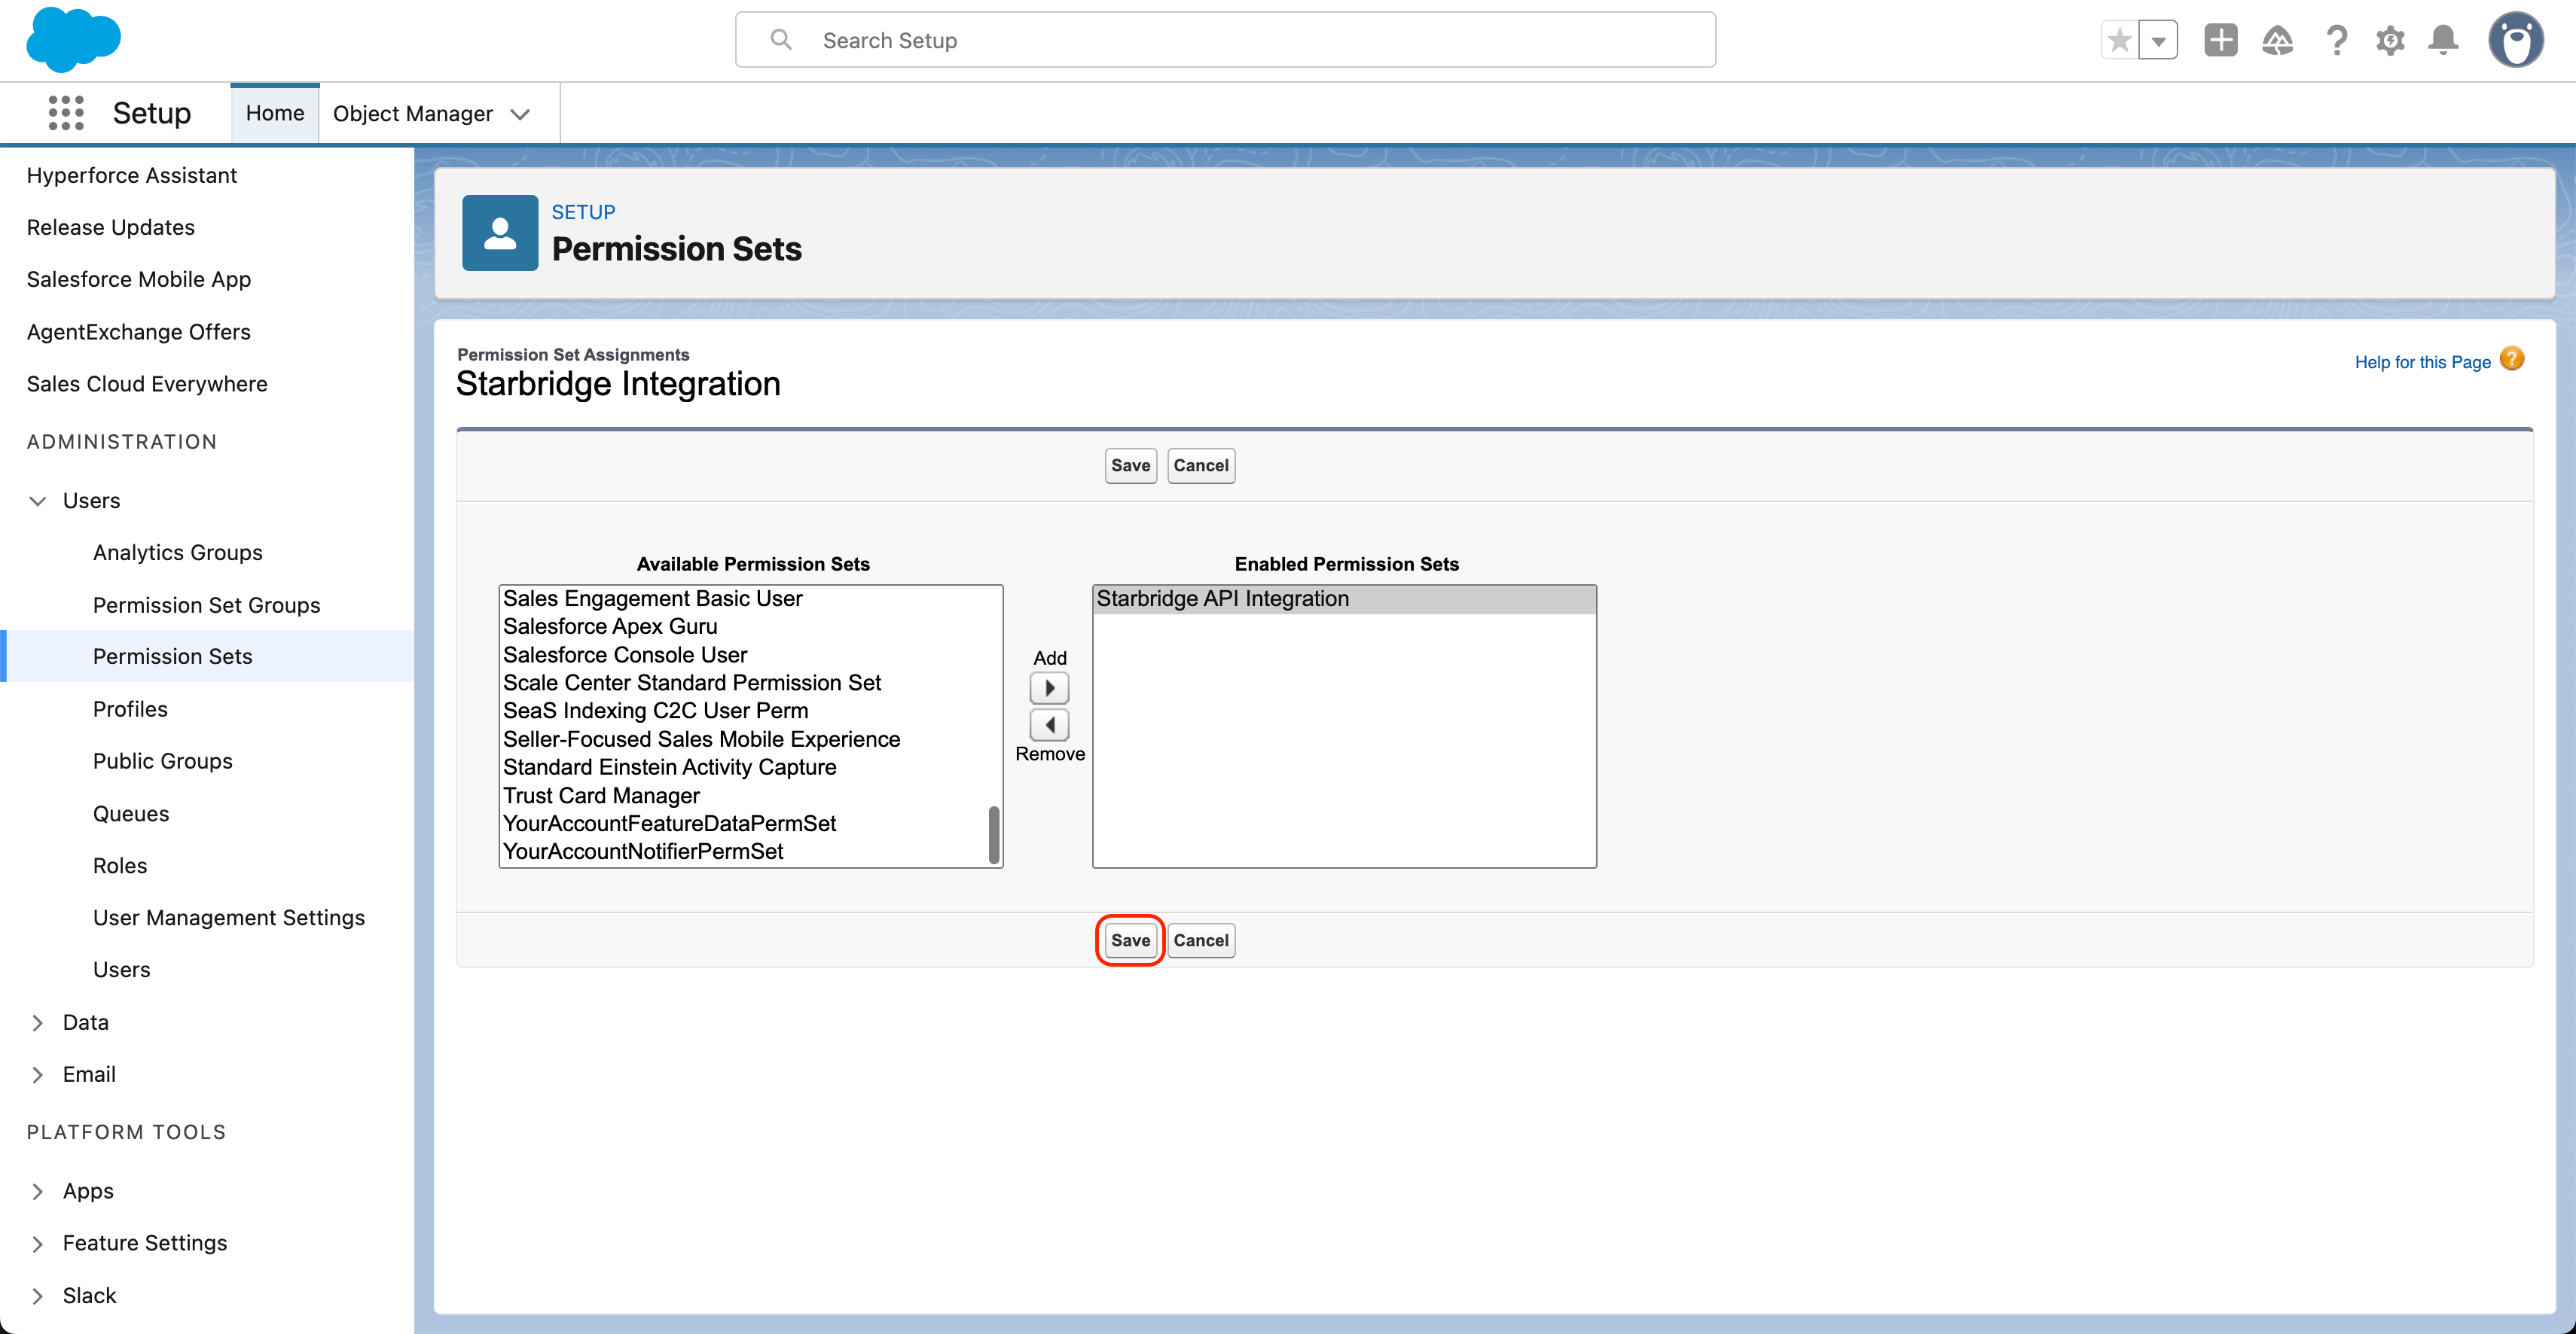Open the setup gear menu

[x=2390, y=40]
